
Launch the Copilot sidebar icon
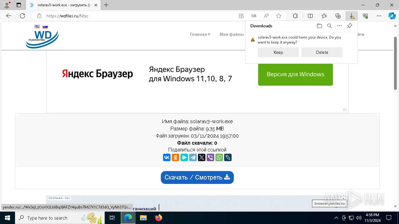point(392,16)
